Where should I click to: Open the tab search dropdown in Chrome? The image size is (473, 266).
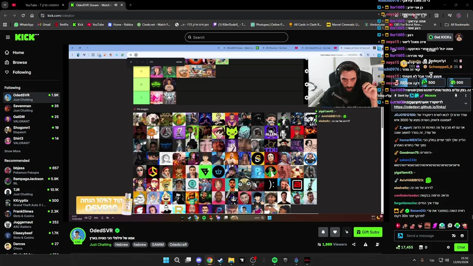(5, 5)
